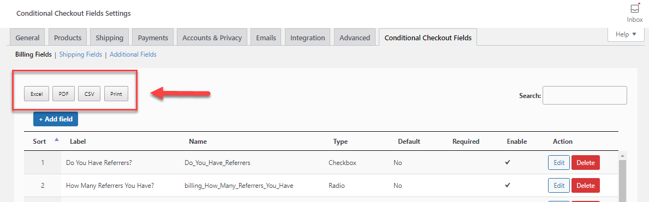649x202 pixels.
Task: Go to Additional Fields section
Action: click(x=133, y=54)
